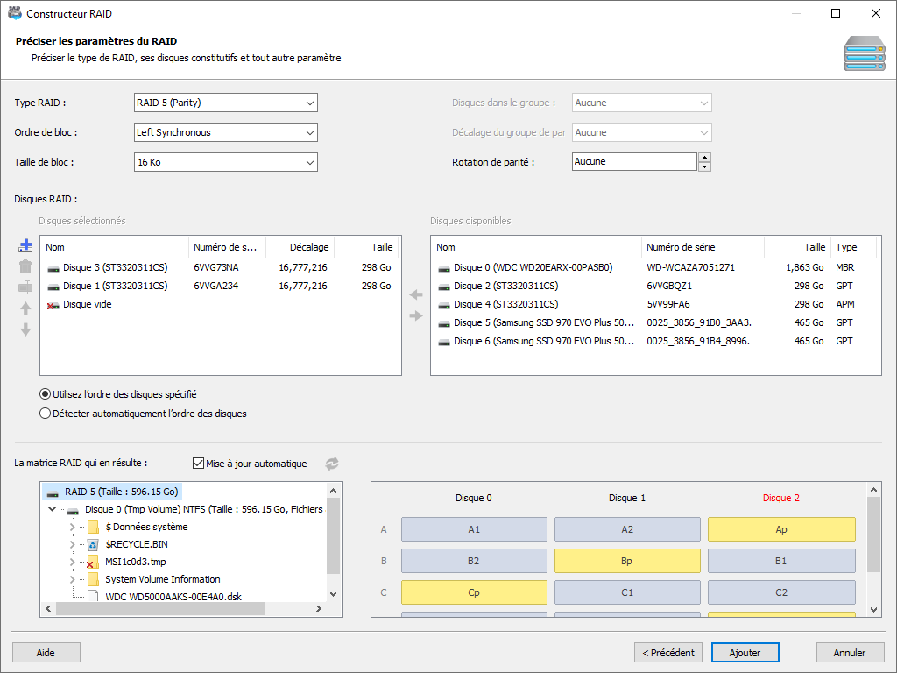Image resolution: width=897 pixels, height=673 pixels.
Task: Click the Disque vide missing disk icon
Action: pos(53,305)
